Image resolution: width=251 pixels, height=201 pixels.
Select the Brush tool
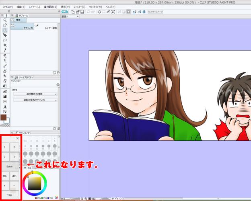(5, 66)
